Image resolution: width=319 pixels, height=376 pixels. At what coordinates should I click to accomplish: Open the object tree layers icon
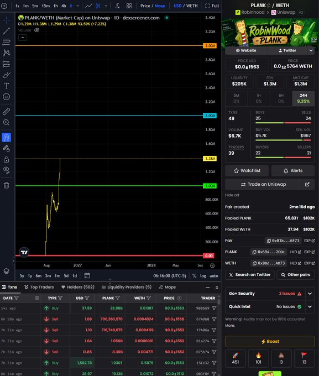pos(7,271)
